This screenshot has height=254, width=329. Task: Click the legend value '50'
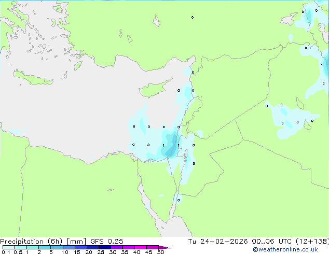point(160,252)
